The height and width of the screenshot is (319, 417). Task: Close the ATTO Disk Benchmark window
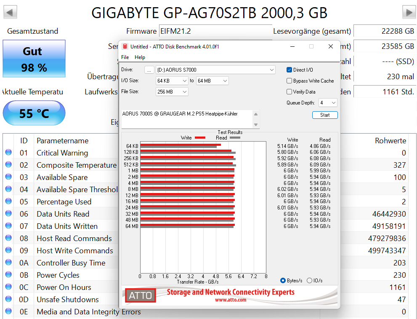[x=331, y=46]
